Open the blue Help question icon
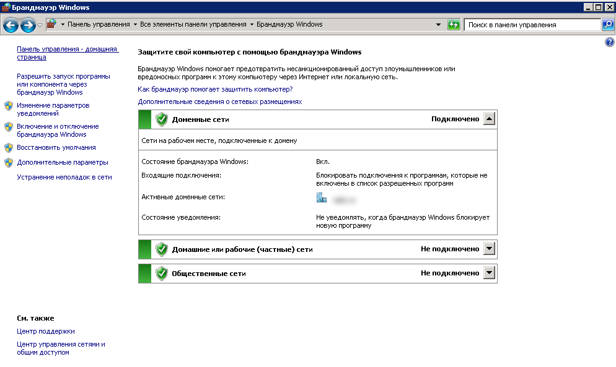 coord(609,42)
